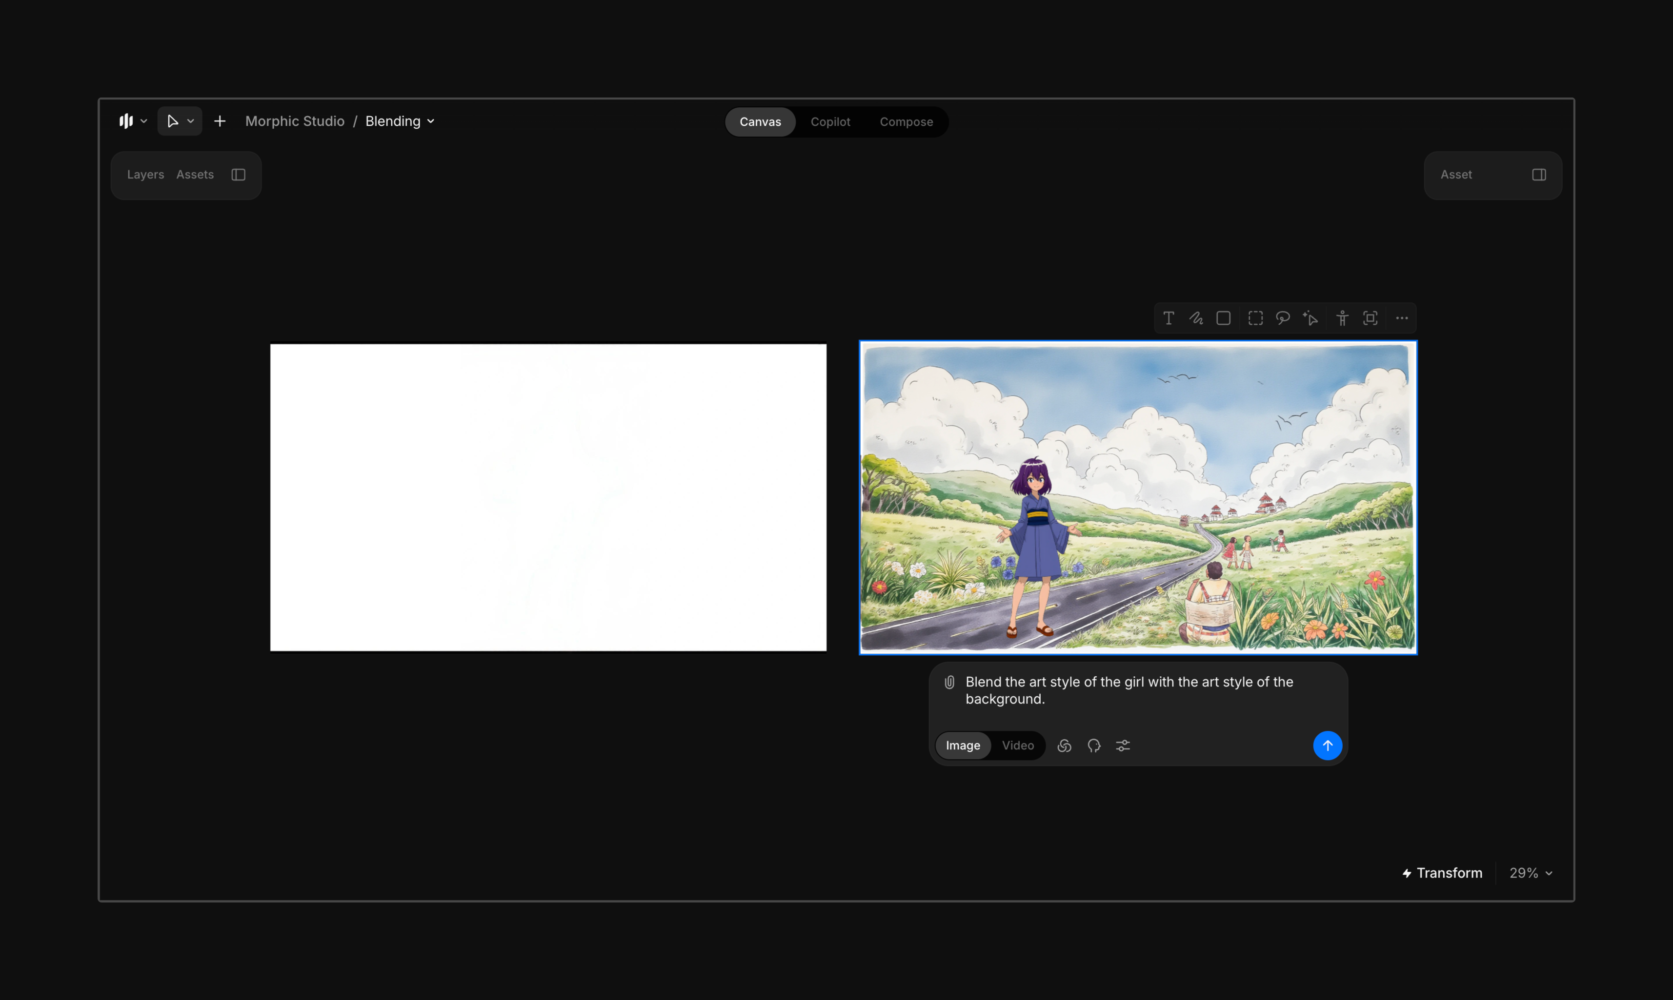Screen dimensions: 1673x1000
Task: Pick the rectangle shape tool
Action: tap(1223, 318)
